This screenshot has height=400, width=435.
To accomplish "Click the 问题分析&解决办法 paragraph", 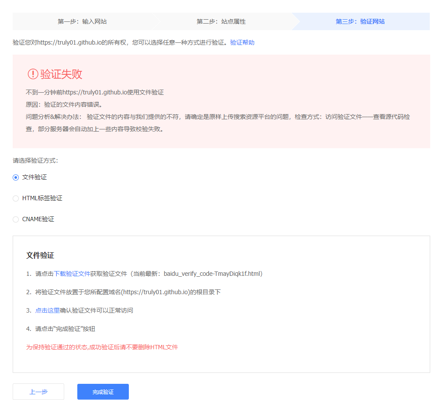I will coord(217,117).
